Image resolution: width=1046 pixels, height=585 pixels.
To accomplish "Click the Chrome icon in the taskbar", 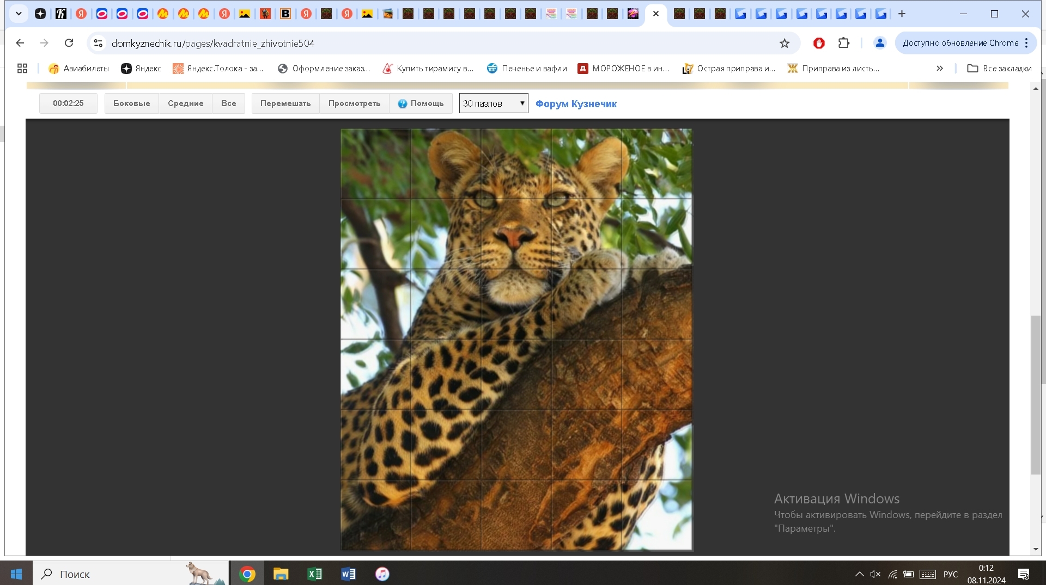I will click(247, 574).
